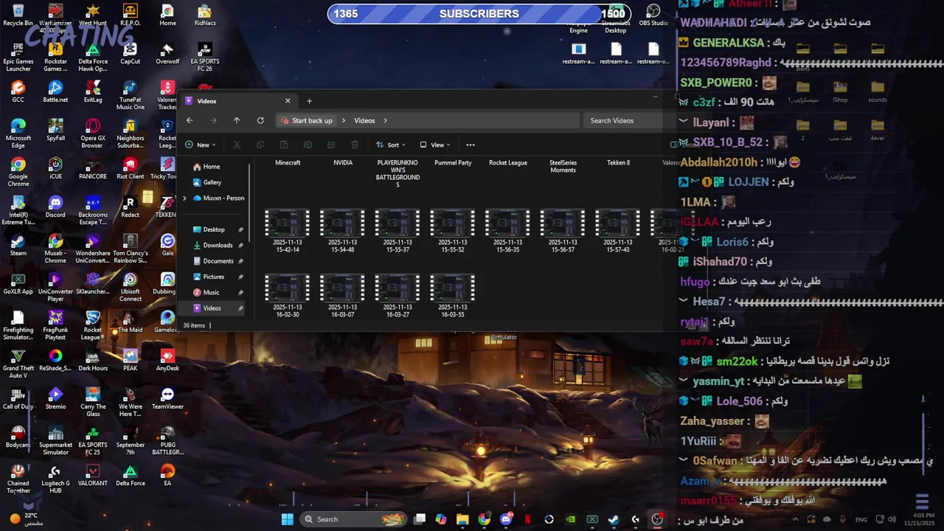Select the SteelSeries Moments folder
Image resolution: width=944 pixels, height=531 pixels.
pos(563,166)
